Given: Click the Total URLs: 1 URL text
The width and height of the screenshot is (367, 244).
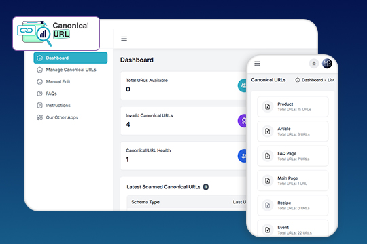Looking at the screenshot, I should pyautogui.click(x=292, y=184).
